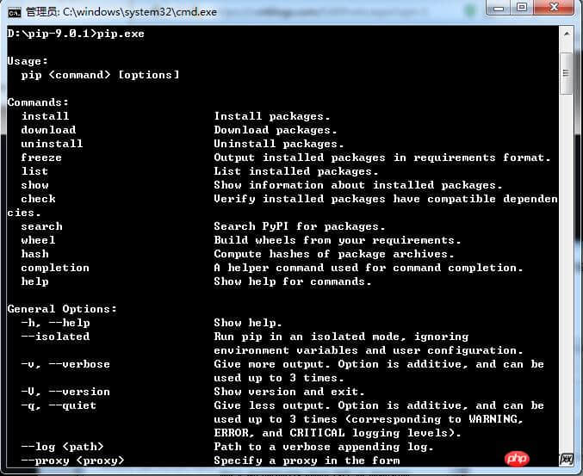Screen dimensions: 583x476
Task: Click the 'download' command name
Action: (48, 130)
